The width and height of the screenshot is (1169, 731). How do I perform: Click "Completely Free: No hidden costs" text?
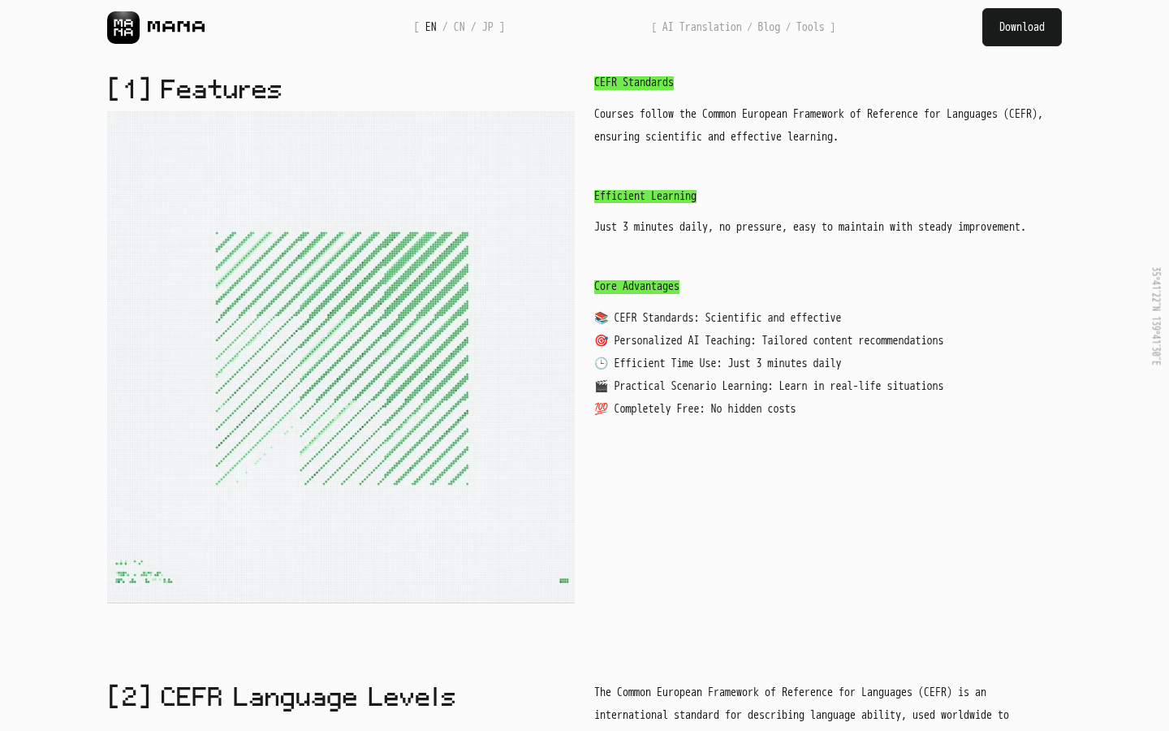click(x=705, y=409)
